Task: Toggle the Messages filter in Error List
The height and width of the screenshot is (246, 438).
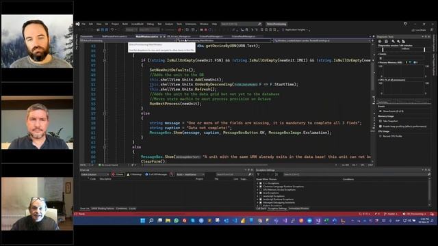Action: click(x=156, y=174)
